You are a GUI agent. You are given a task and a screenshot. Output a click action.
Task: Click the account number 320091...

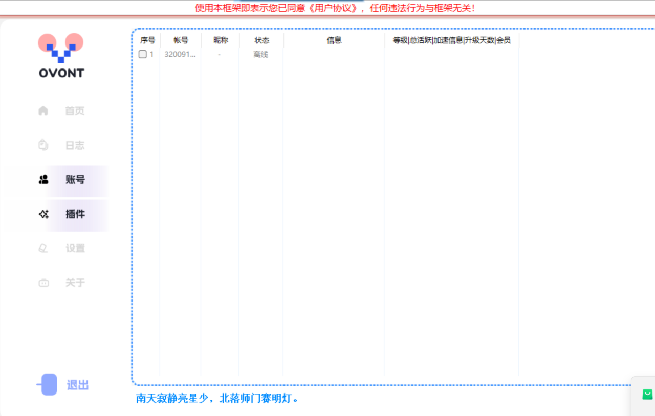click(180, 54)
